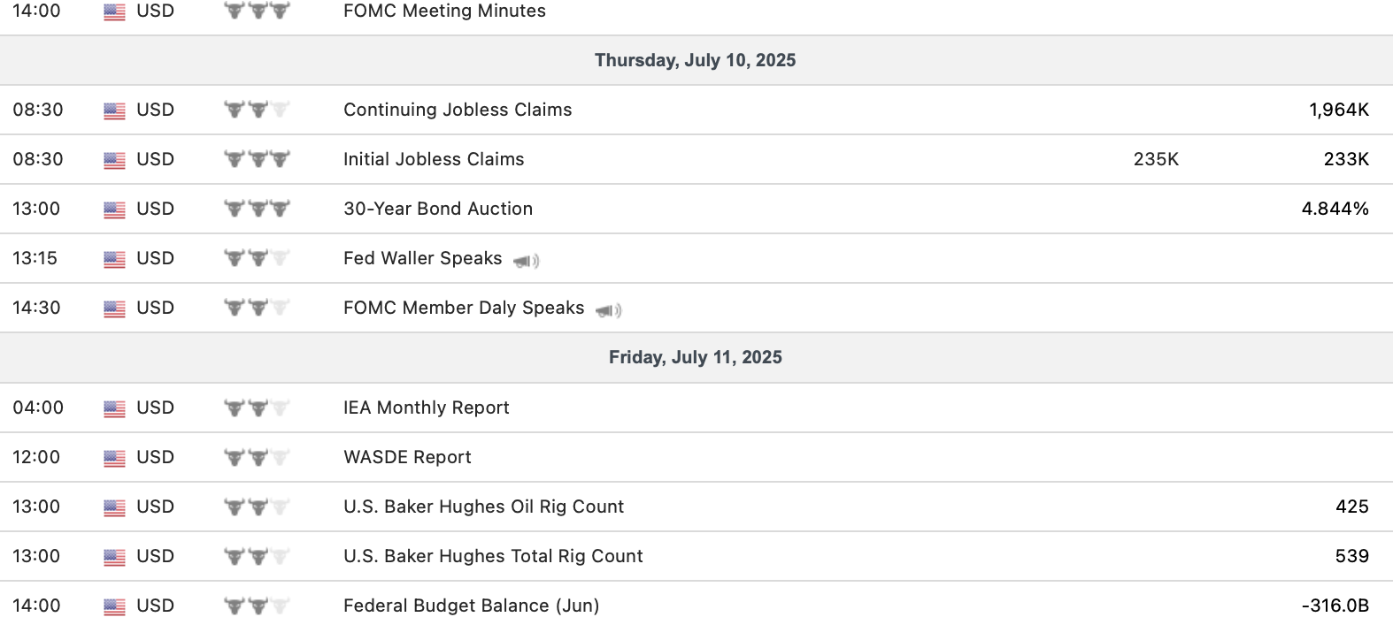Click the Friday, July 11, 2025 date header
Screen dimensions: 1393x640
695,358
